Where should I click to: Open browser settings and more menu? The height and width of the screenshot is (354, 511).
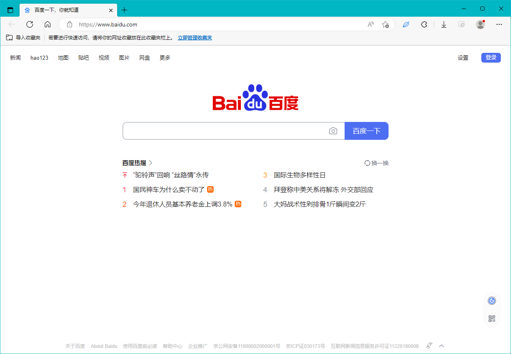499,24
